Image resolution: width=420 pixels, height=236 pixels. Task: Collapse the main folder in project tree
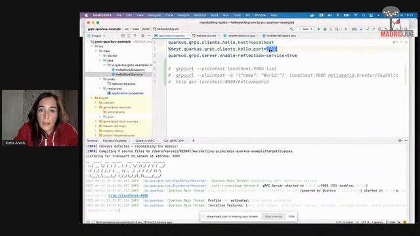(x=96, y=51)
